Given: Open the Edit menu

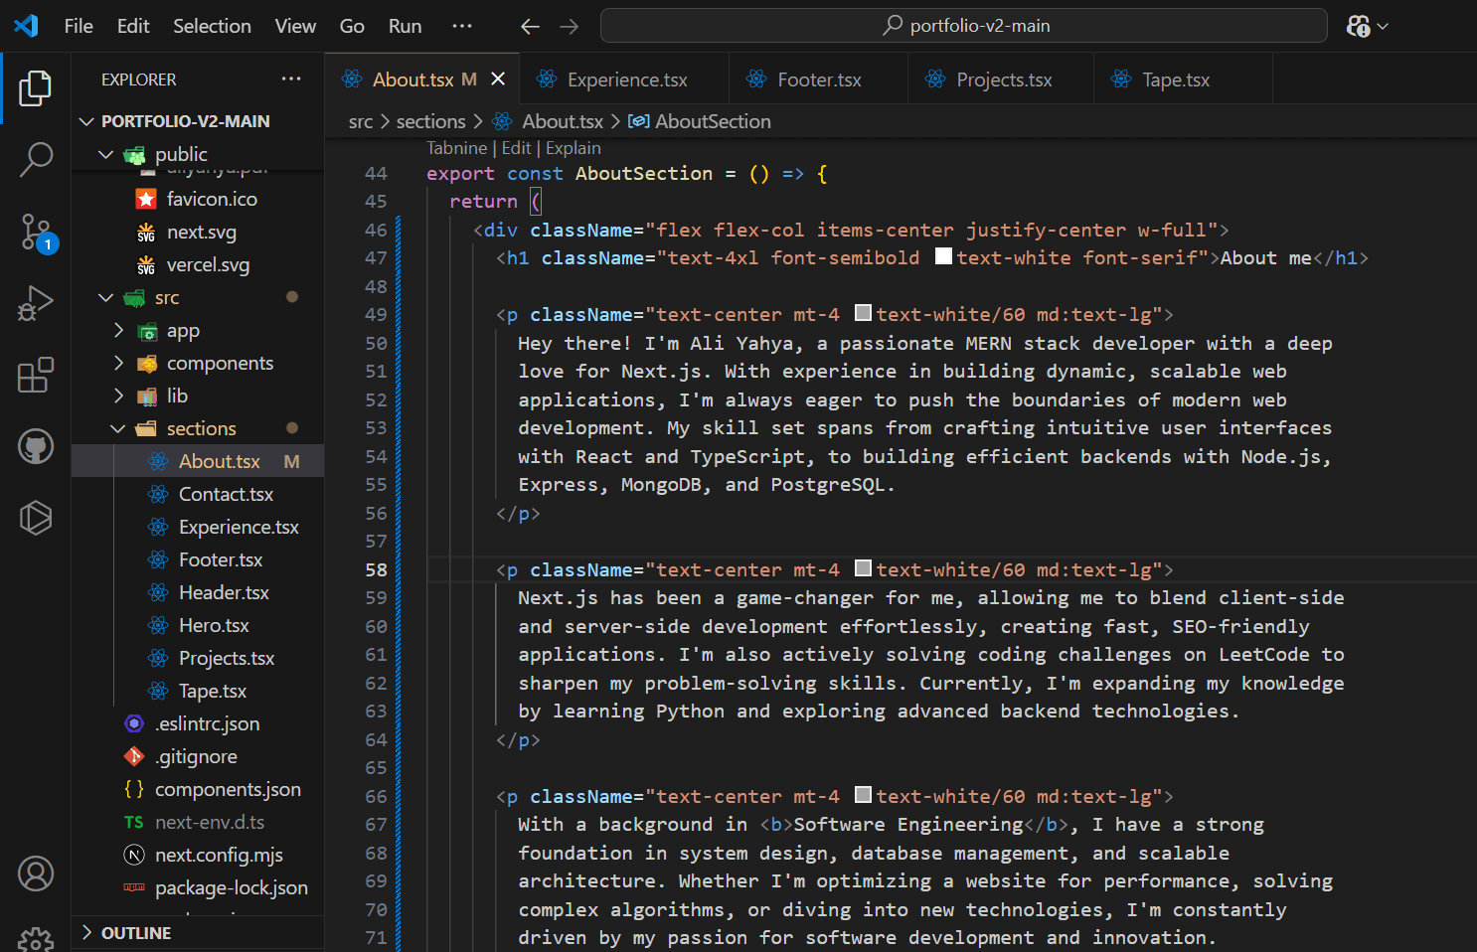Looking at the screenshot, I should (133, 26).
